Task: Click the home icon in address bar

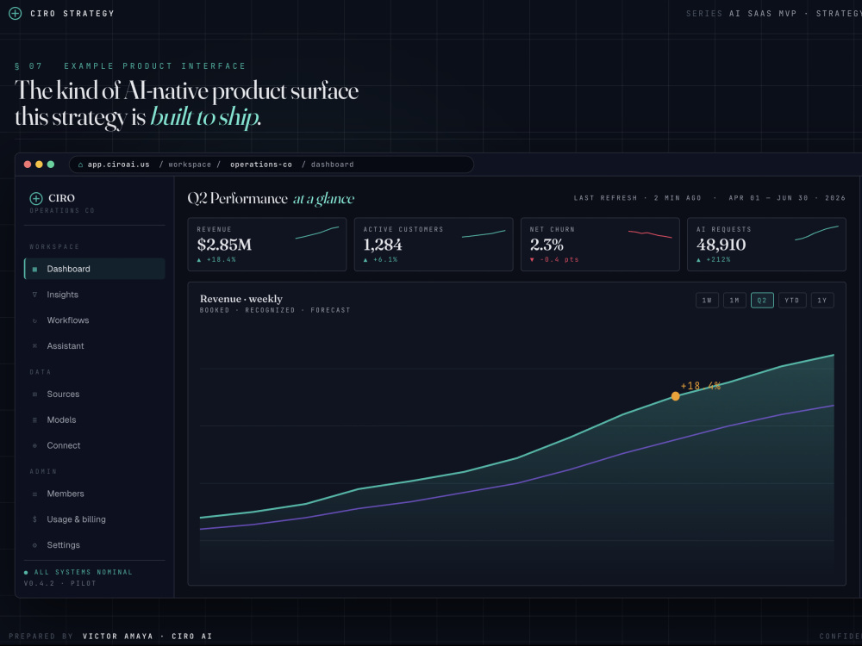Action: pos(80,165)
